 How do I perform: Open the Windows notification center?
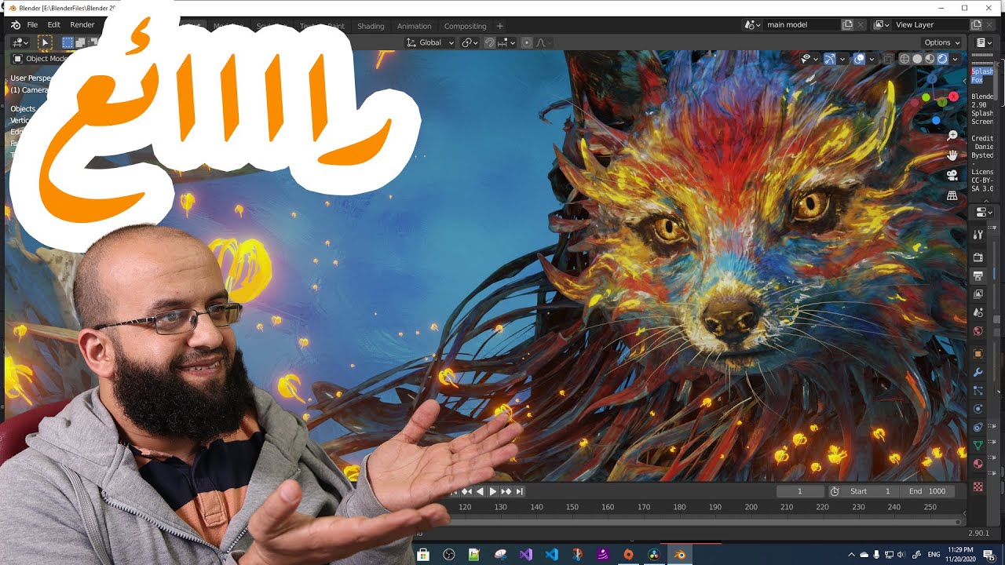pos(989,554)
